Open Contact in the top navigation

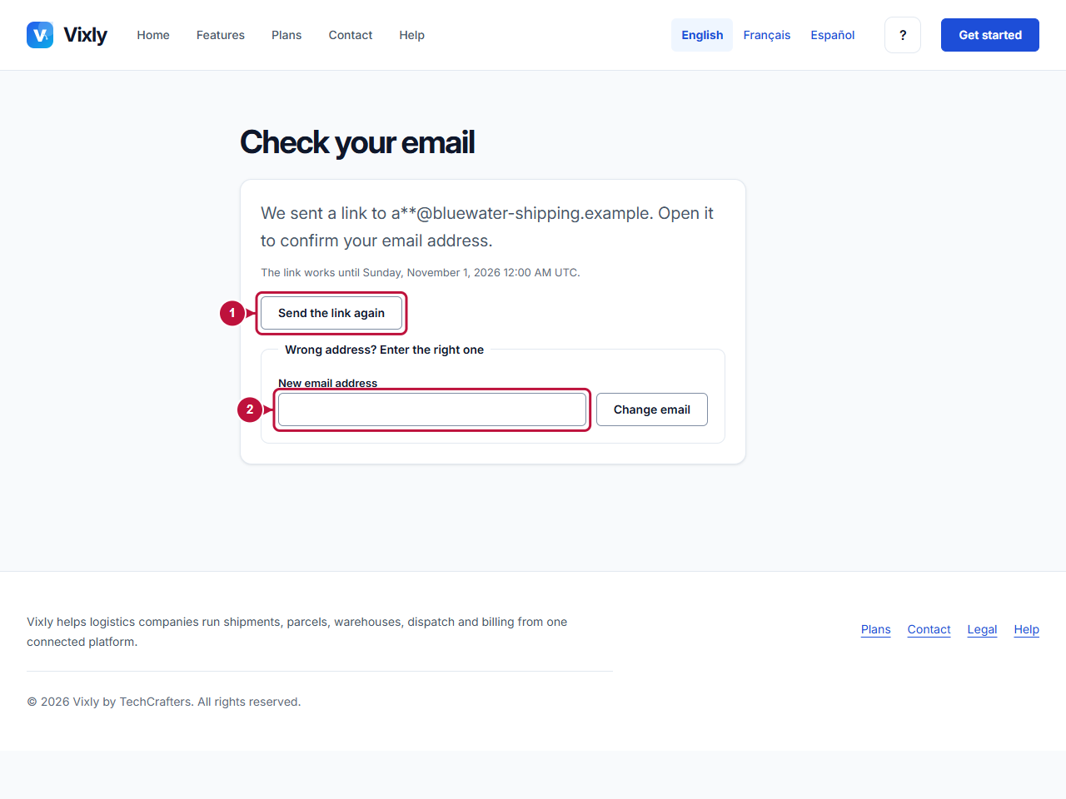click(351, 35)
